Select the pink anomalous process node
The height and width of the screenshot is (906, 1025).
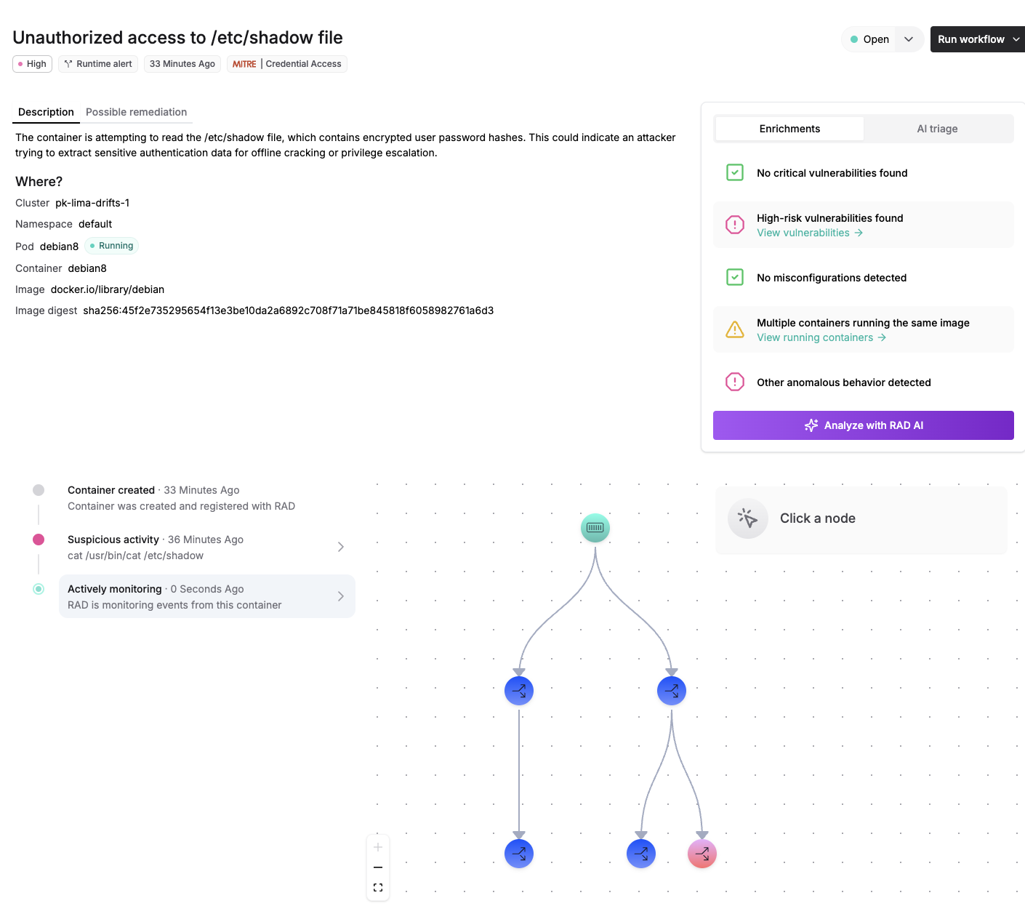(702, 854)
